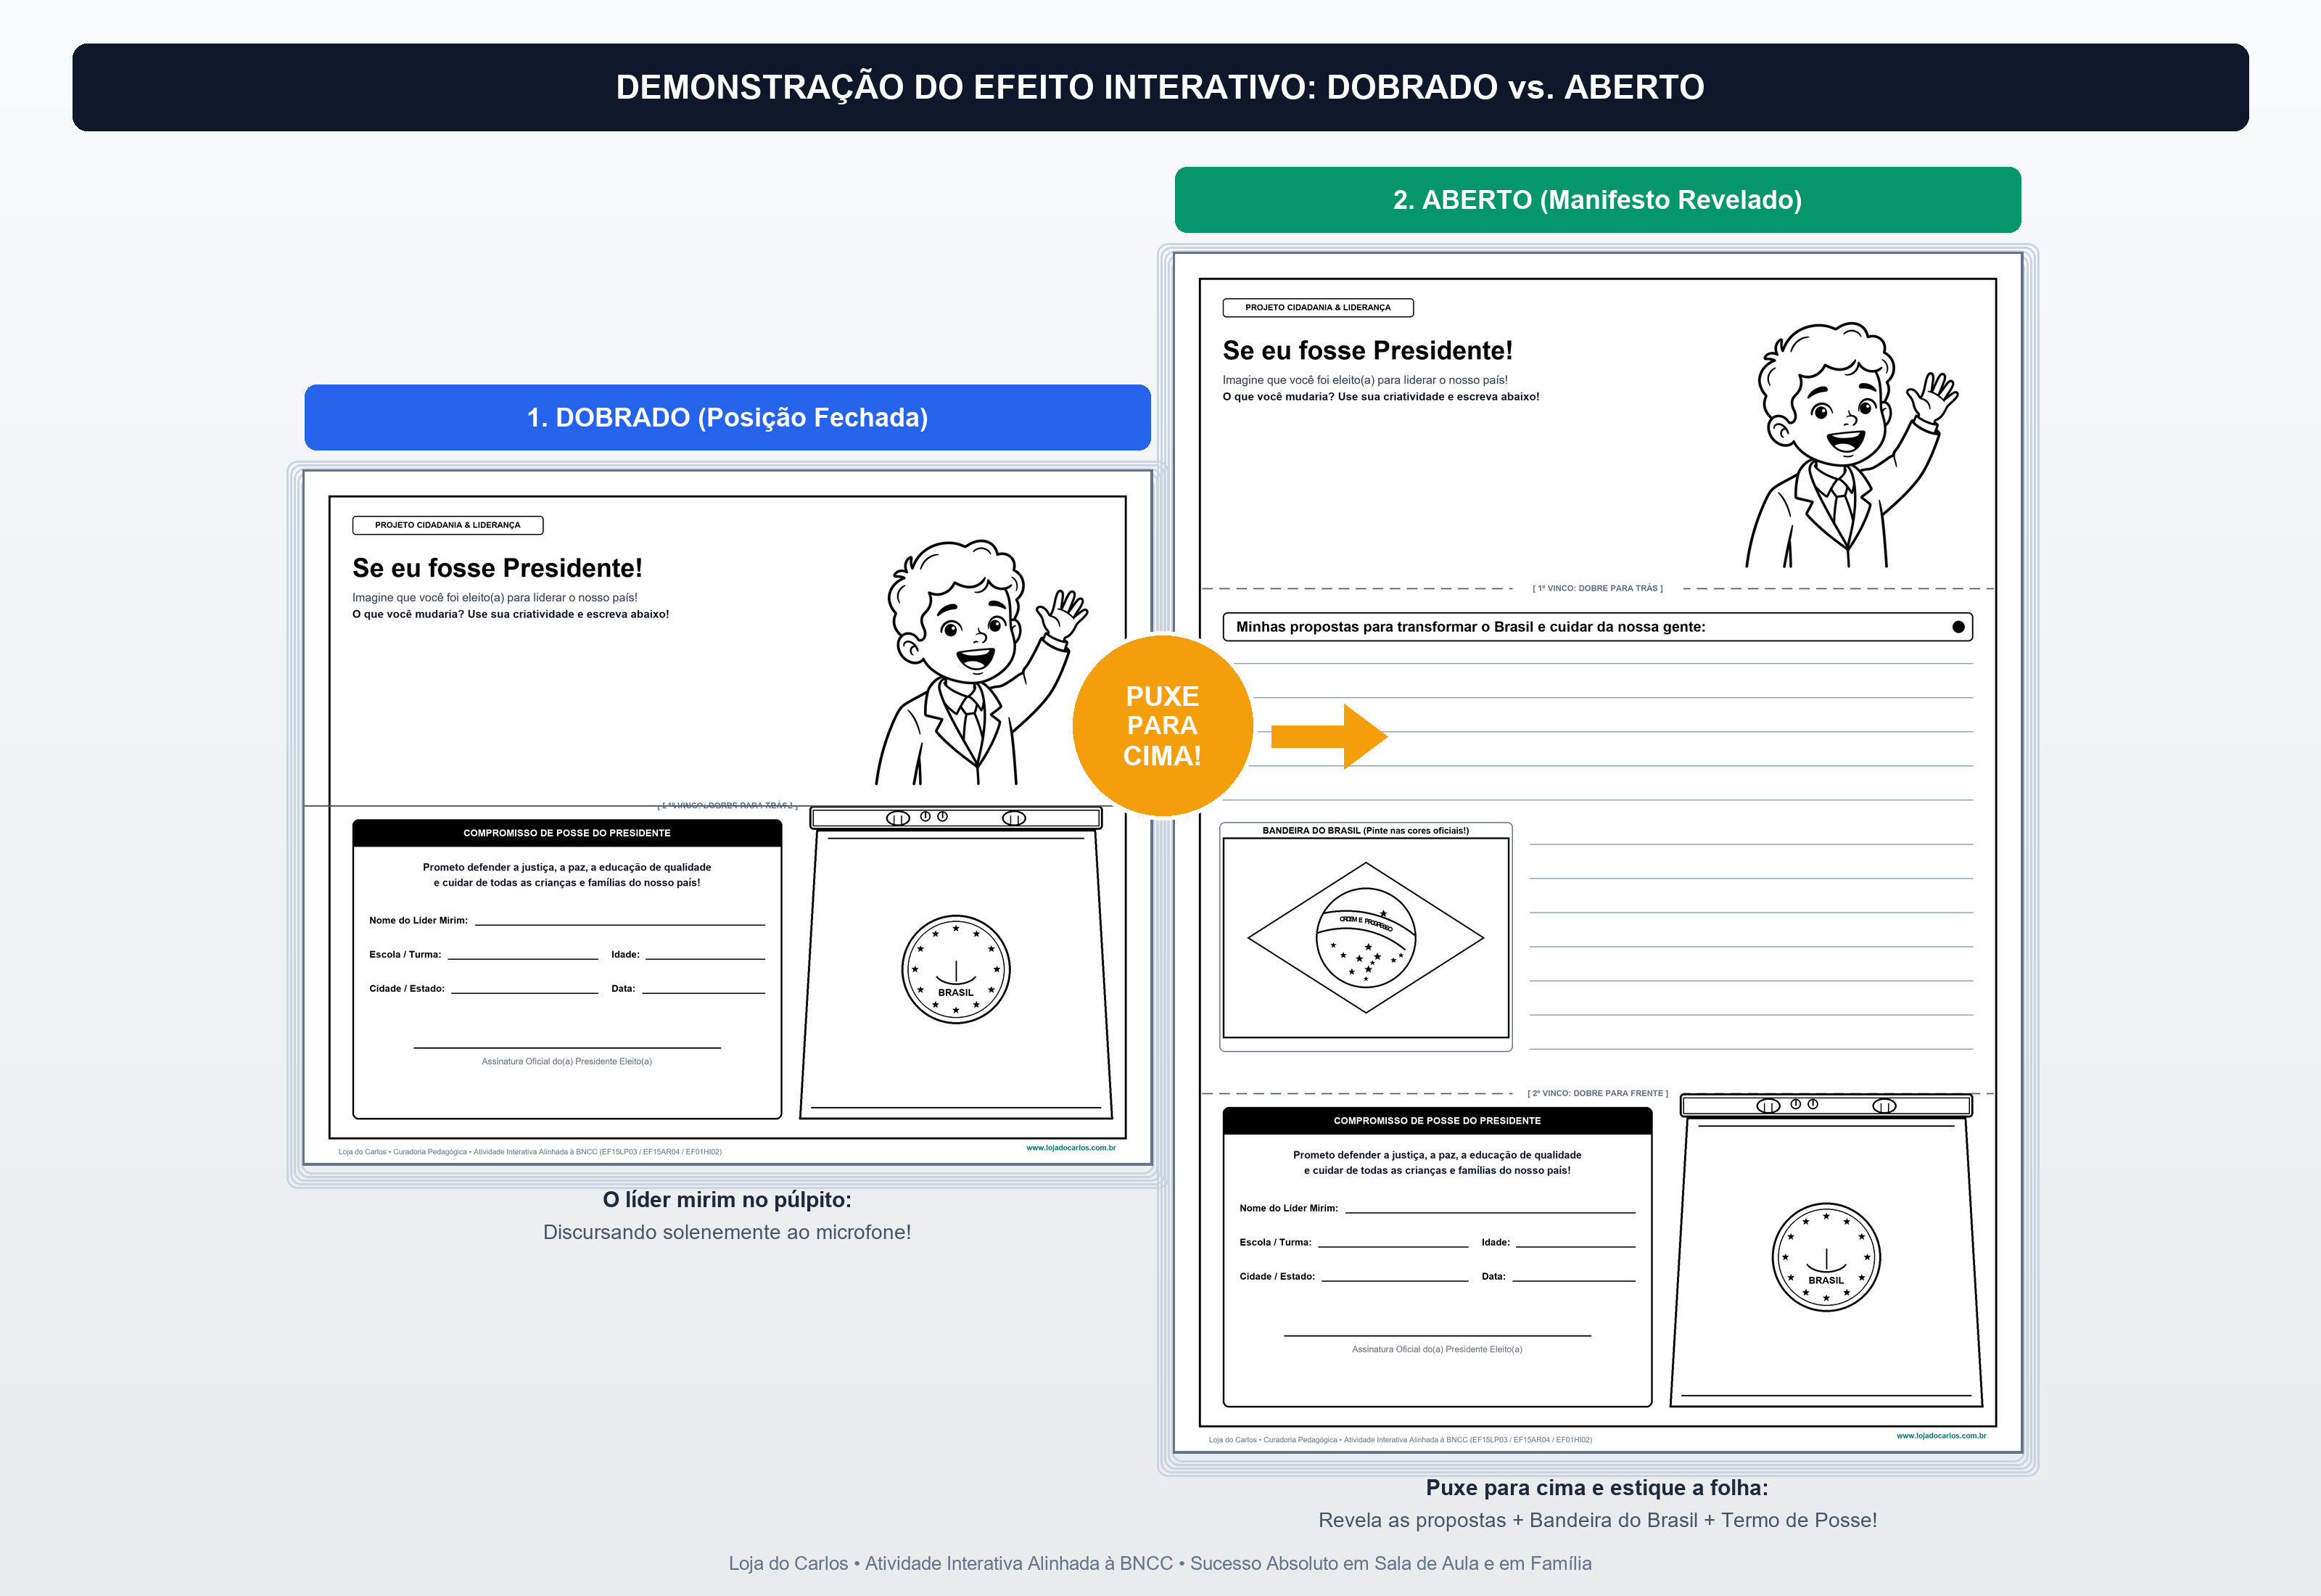Click the waving boy illustration in open sheet
This screenshot has width=2321, height=1596.
click(x=1851, y=445)
